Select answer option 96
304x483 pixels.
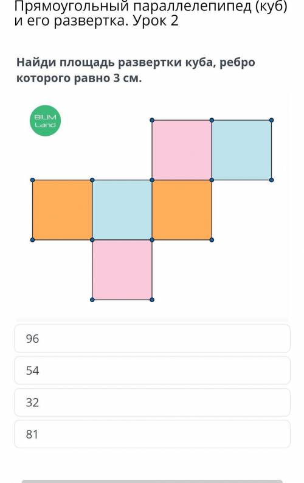(152, 339)
